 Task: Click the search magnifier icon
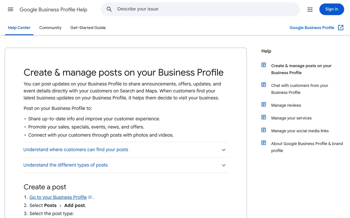coord(109,9)
